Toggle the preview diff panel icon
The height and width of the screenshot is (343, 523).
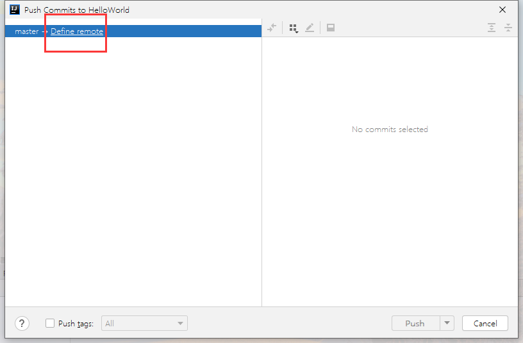coord(331,28)
